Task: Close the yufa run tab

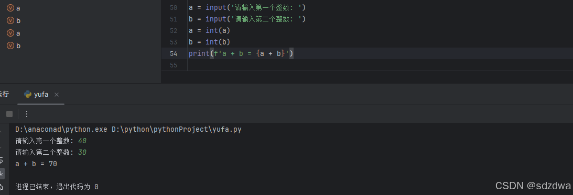Action: click(57, 95)
